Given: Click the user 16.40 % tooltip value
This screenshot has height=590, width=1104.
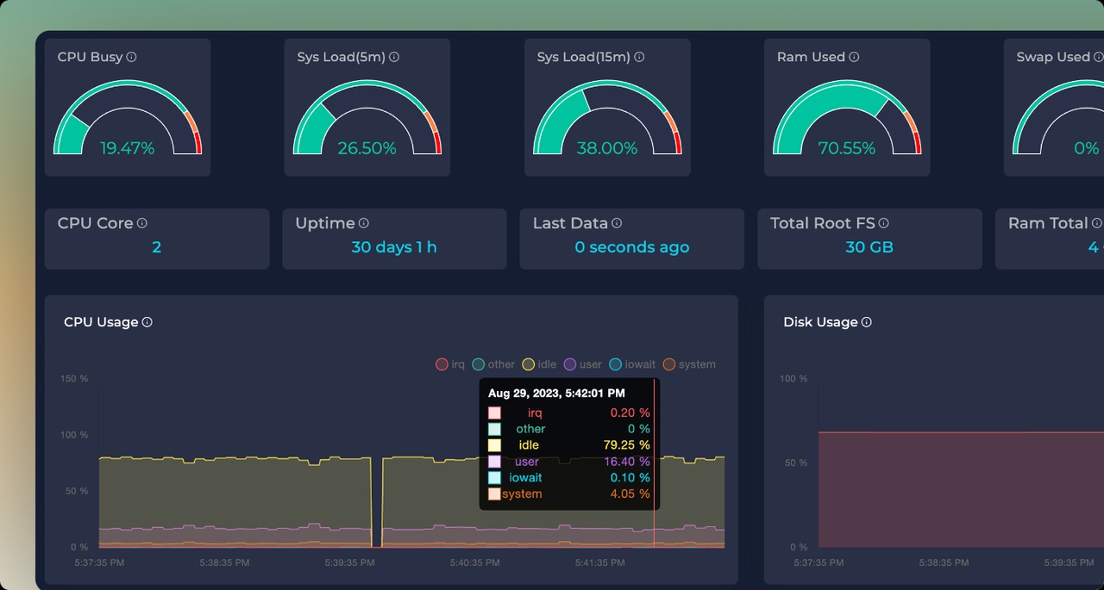Looking at the screenshot, I should coord(626,462).
